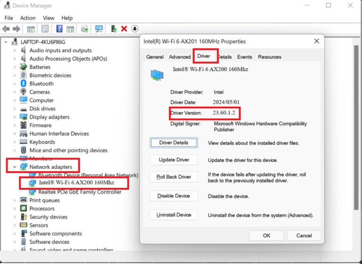The width and height of the screenshot is (362, 264).
Task: Click the Sensors category icon
Action: pos(23,225)
